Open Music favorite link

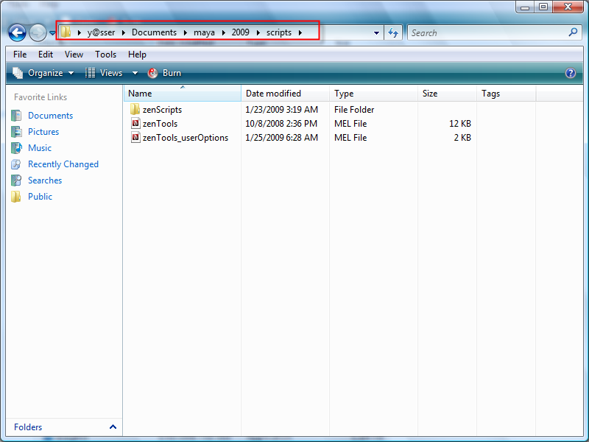[x=40, y=148]
